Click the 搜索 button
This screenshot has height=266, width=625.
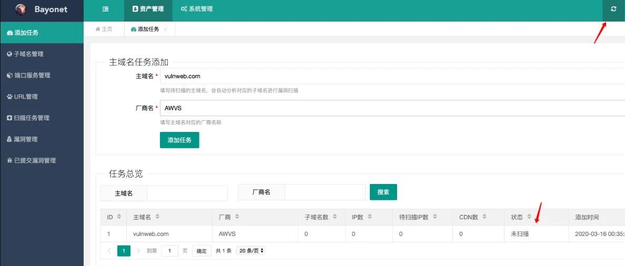pos(384,192)
